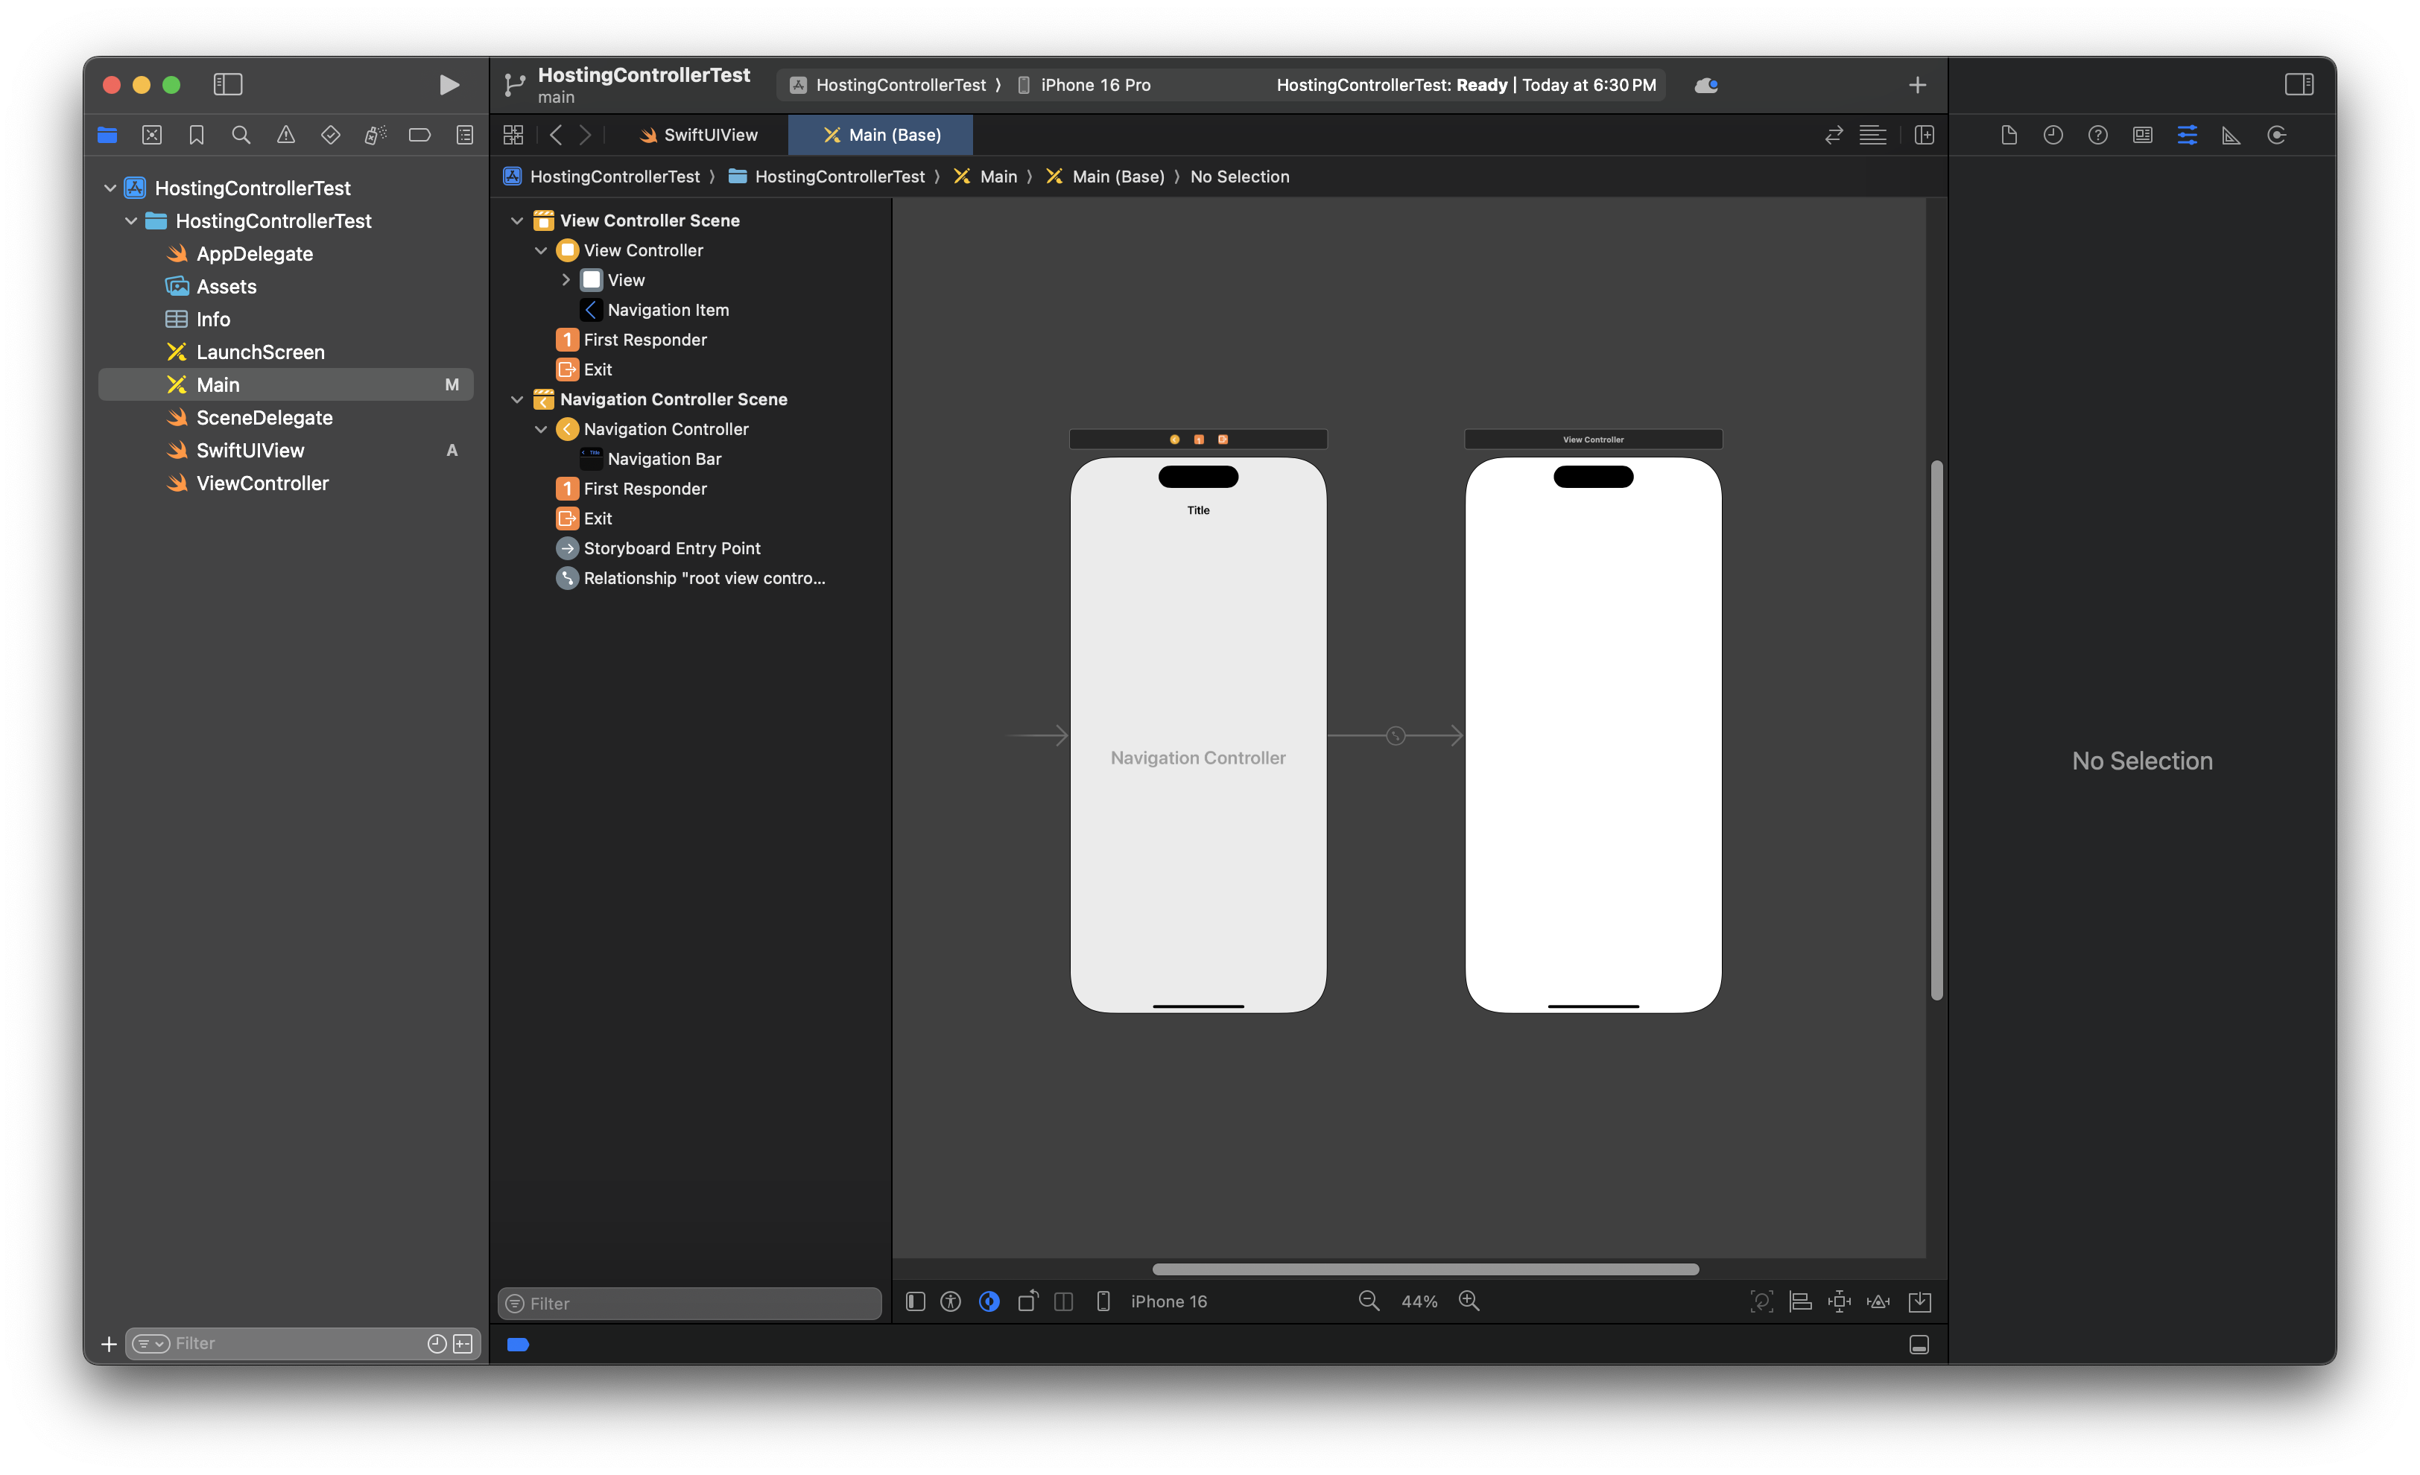The height and width of the screenshot is (1475, 2420).
Task: Open the Size inspector ruler icon
Action: click(2231, 136)
